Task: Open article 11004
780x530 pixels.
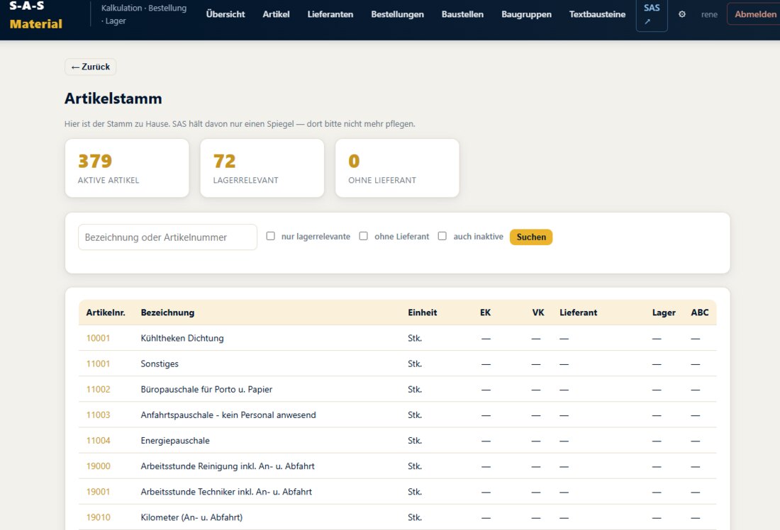Action: (98, 441)
